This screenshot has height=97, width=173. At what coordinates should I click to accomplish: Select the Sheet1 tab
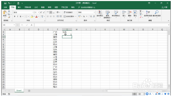click(x=19, y=91)
